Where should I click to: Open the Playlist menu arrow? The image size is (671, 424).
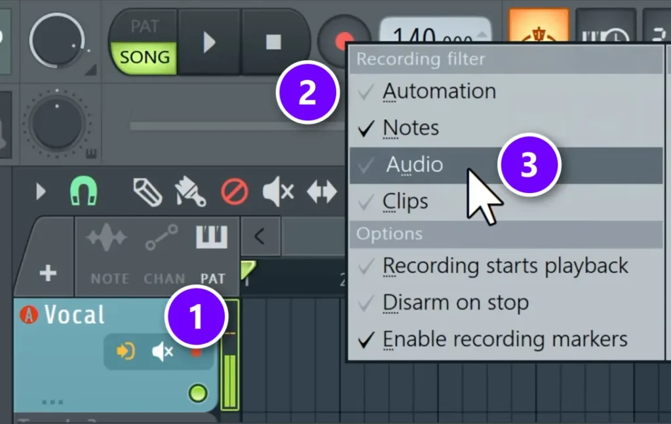pyautogui.click(x=41, y=192)
